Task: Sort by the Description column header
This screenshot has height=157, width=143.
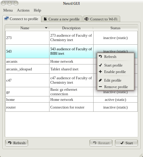Action: coord(71,28)
